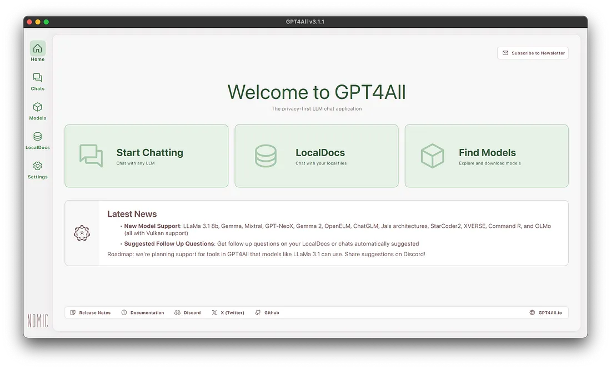Open Start Chatting to chat with any LLM
Screen dimensions: 611x369
click(x=146, y=156)
